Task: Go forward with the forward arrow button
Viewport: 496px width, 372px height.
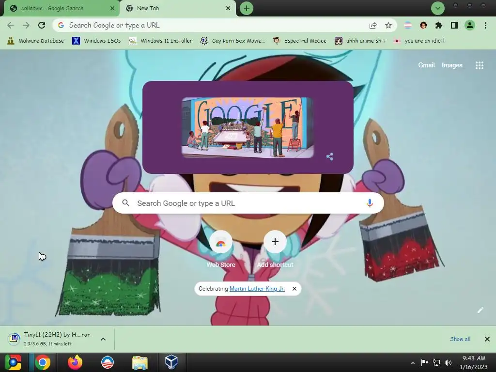Action: pyautogui.click(x=26, y=25)
